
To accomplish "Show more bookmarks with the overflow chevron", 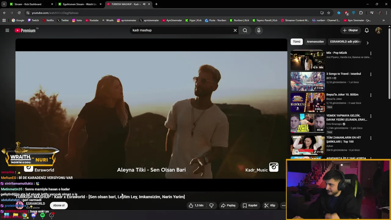I will coord(384,20).
